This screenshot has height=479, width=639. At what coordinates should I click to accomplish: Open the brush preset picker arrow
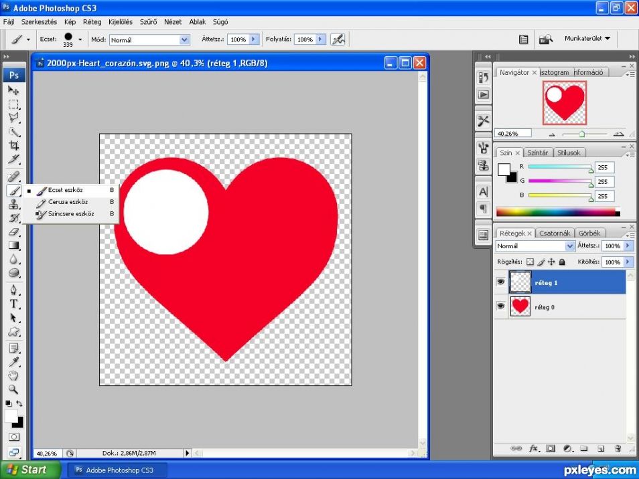tap(80, 39)
